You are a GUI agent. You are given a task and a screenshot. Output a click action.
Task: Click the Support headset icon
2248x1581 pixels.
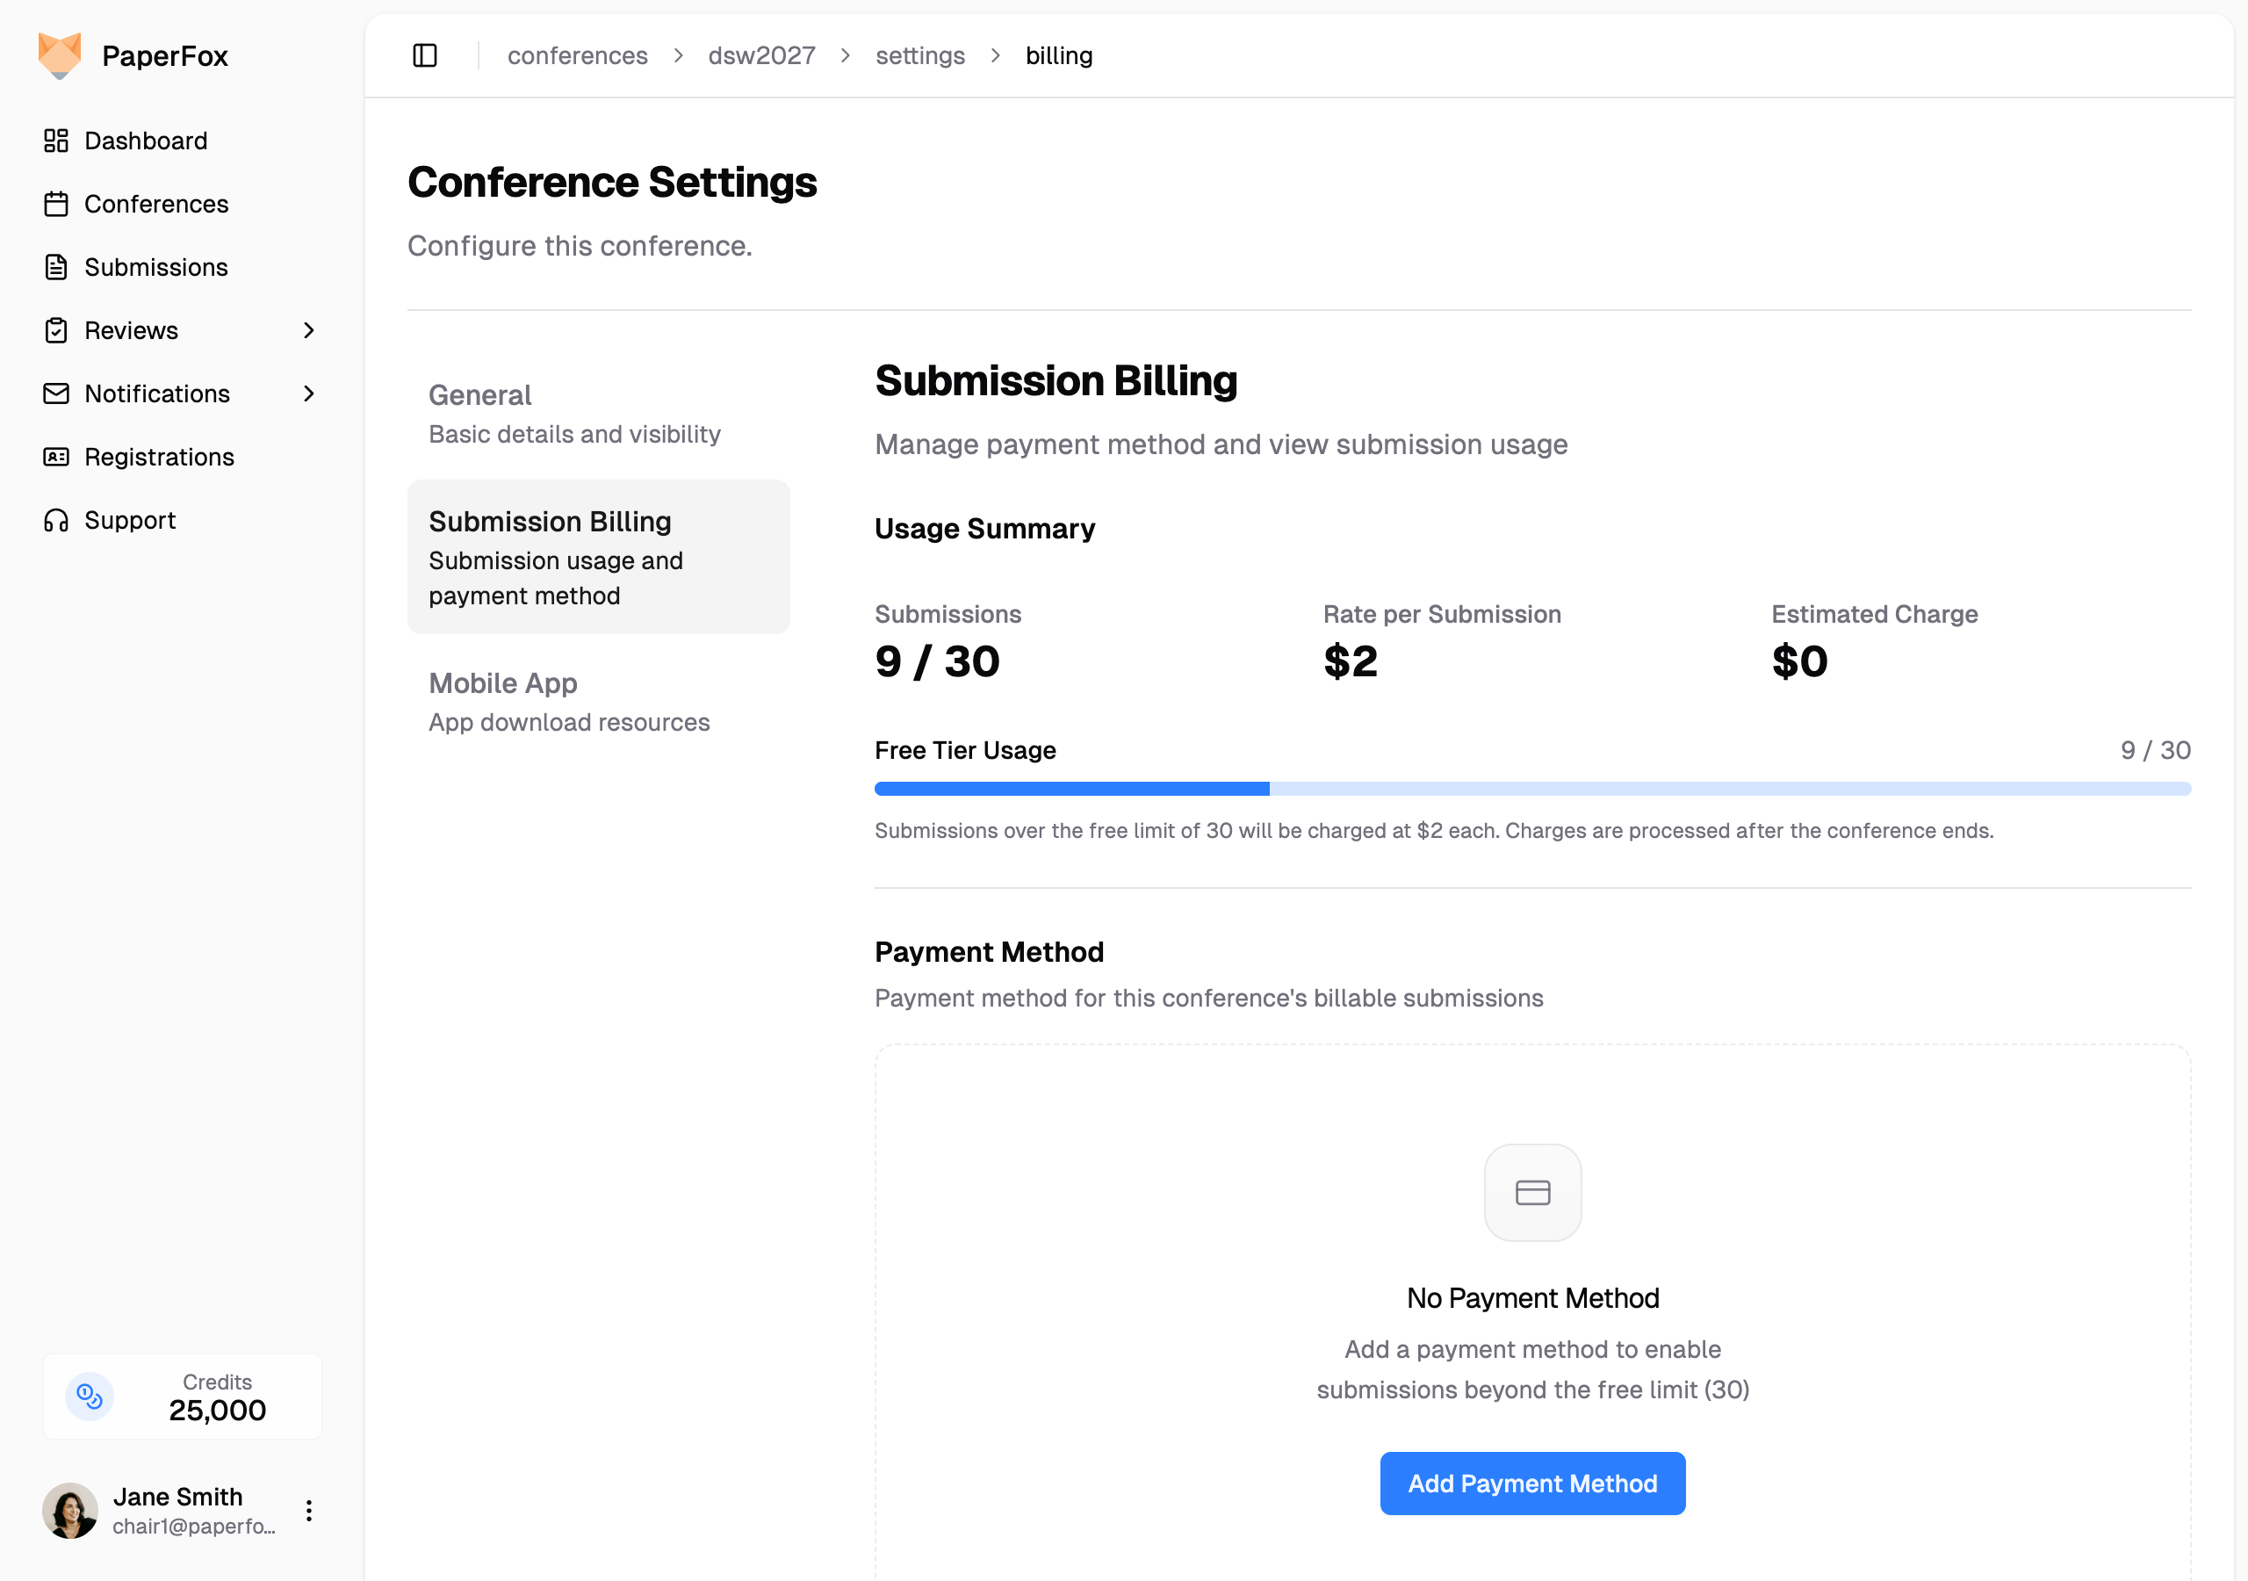56,520
